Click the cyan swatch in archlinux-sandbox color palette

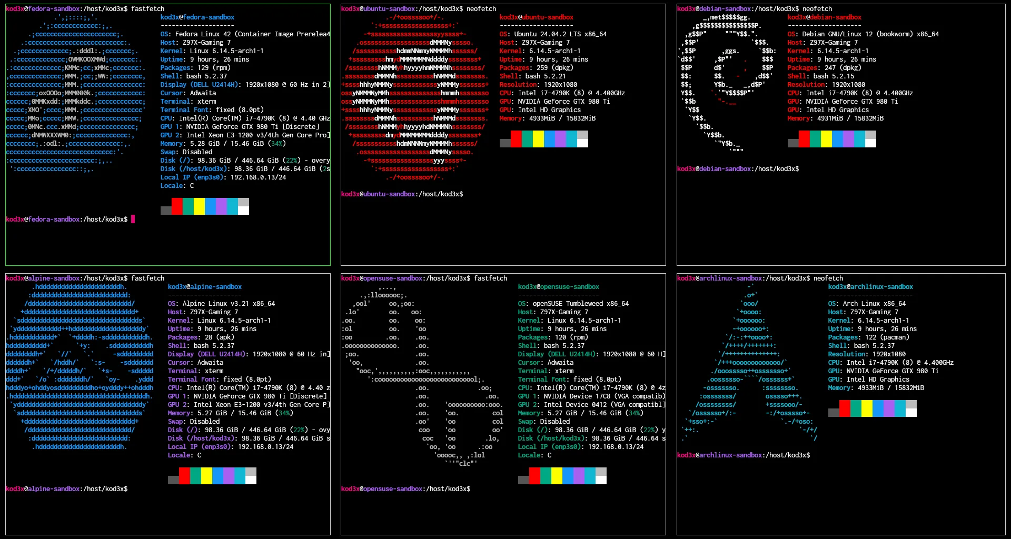[x=900, y=408]
